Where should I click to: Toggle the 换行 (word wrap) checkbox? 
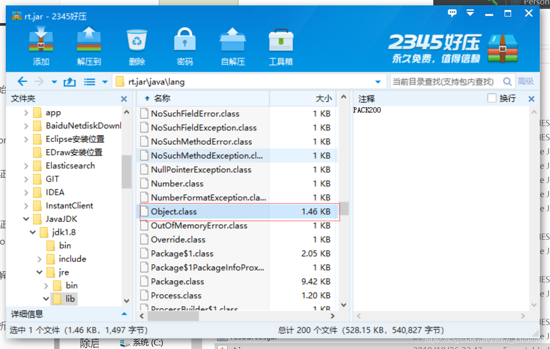tap(491, 98)
